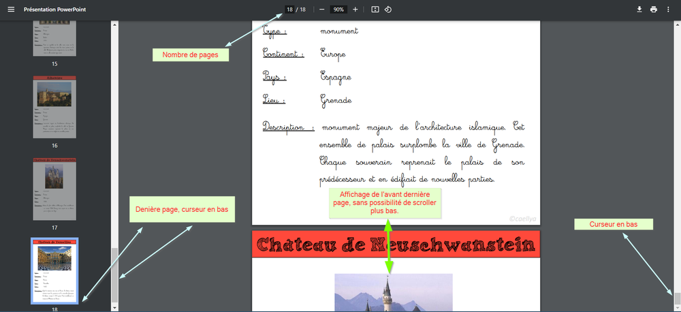Screen dimensions: 681x312
Task: Select the 90% zoom level field
Action: click(x=338, y=10)
